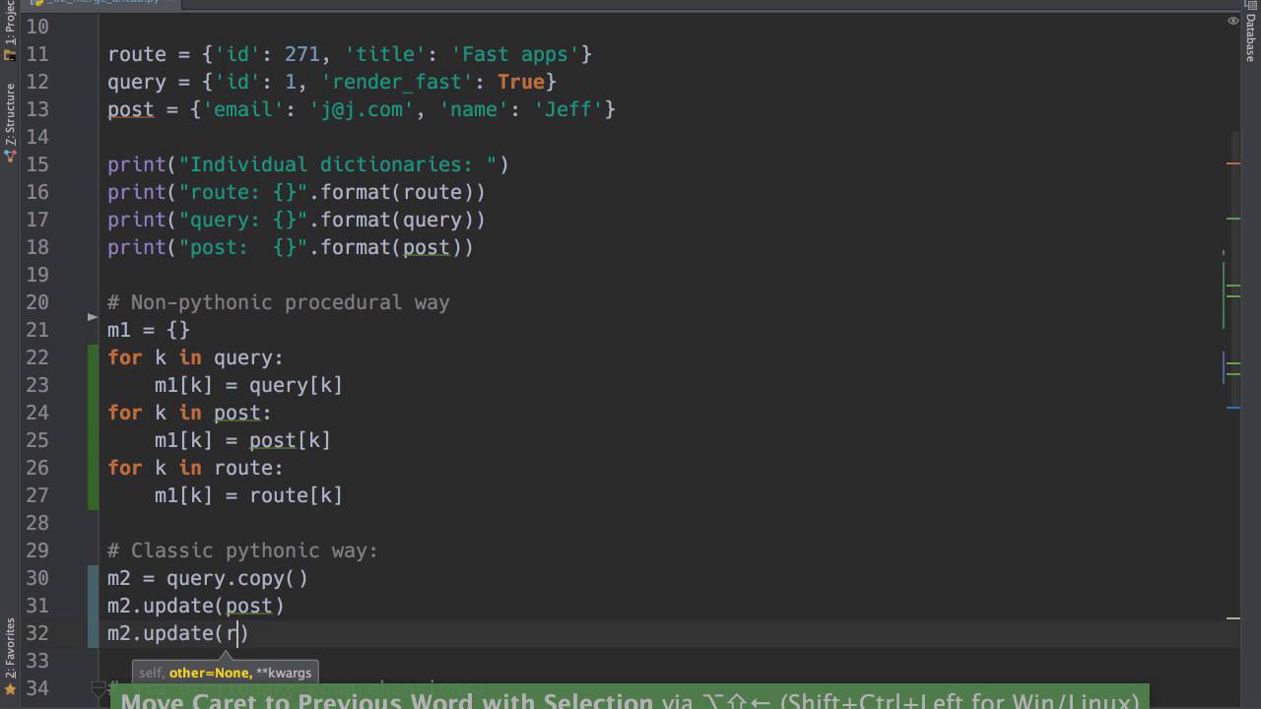Click format(query) call on line 17

402,220
